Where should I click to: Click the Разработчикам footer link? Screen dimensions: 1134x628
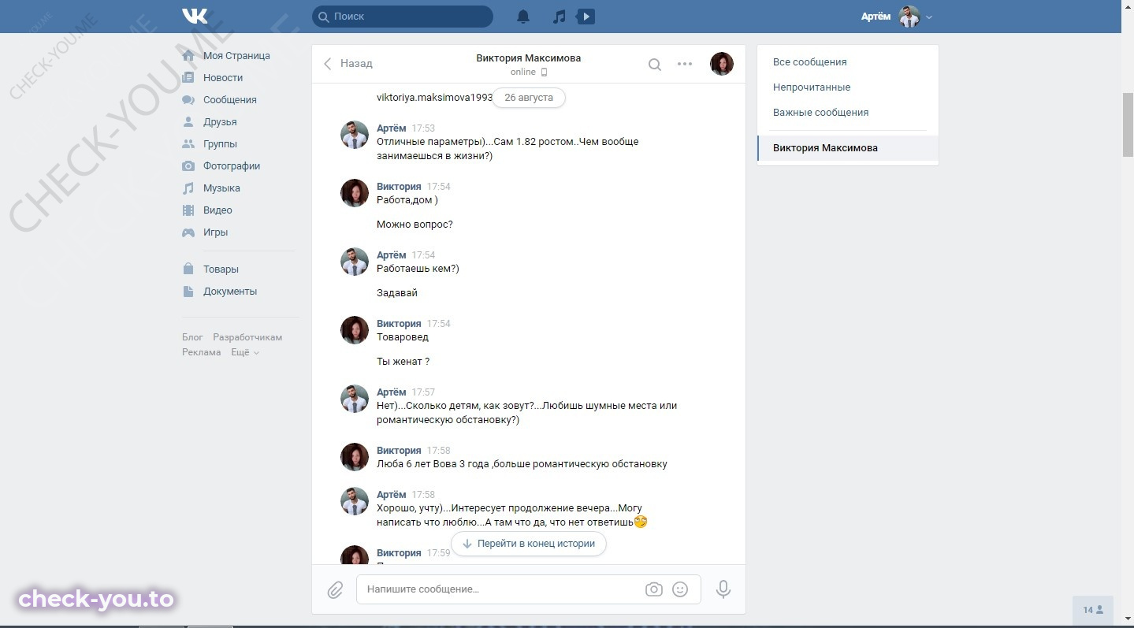(247, 337)
